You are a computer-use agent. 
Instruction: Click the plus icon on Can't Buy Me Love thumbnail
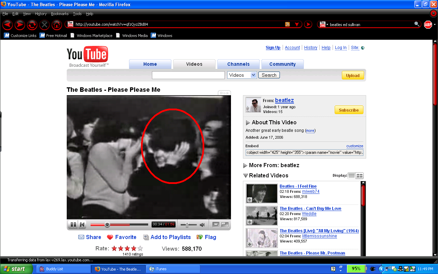[249, 222]
